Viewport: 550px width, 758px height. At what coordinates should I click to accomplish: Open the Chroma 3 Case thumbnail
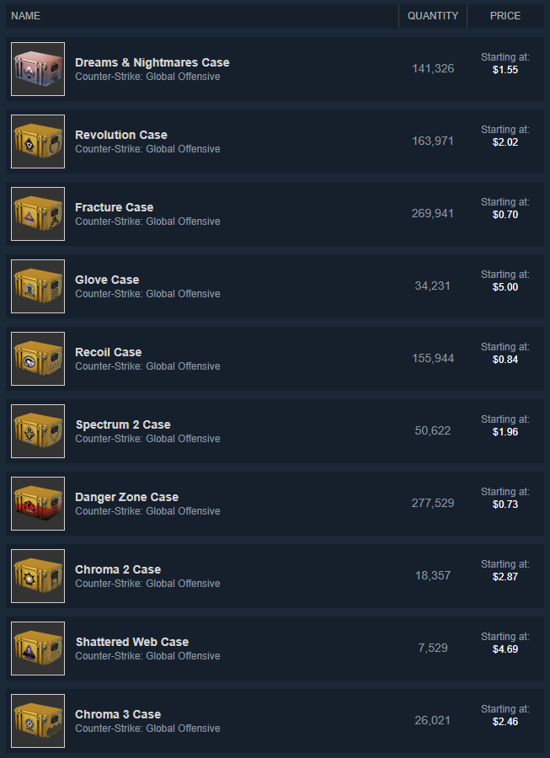click(x=38, y=721)
